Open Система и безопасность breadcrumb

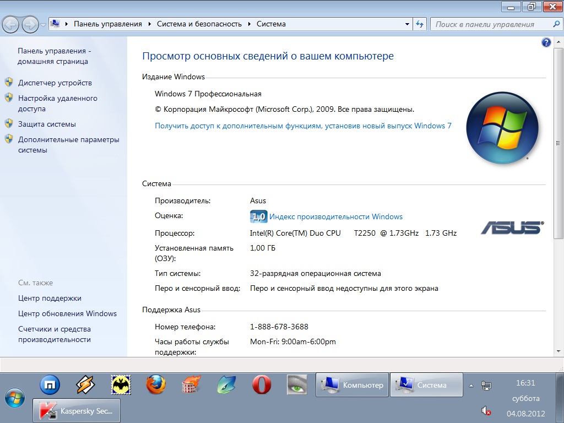pyautogui.click(x=199, y=24)
